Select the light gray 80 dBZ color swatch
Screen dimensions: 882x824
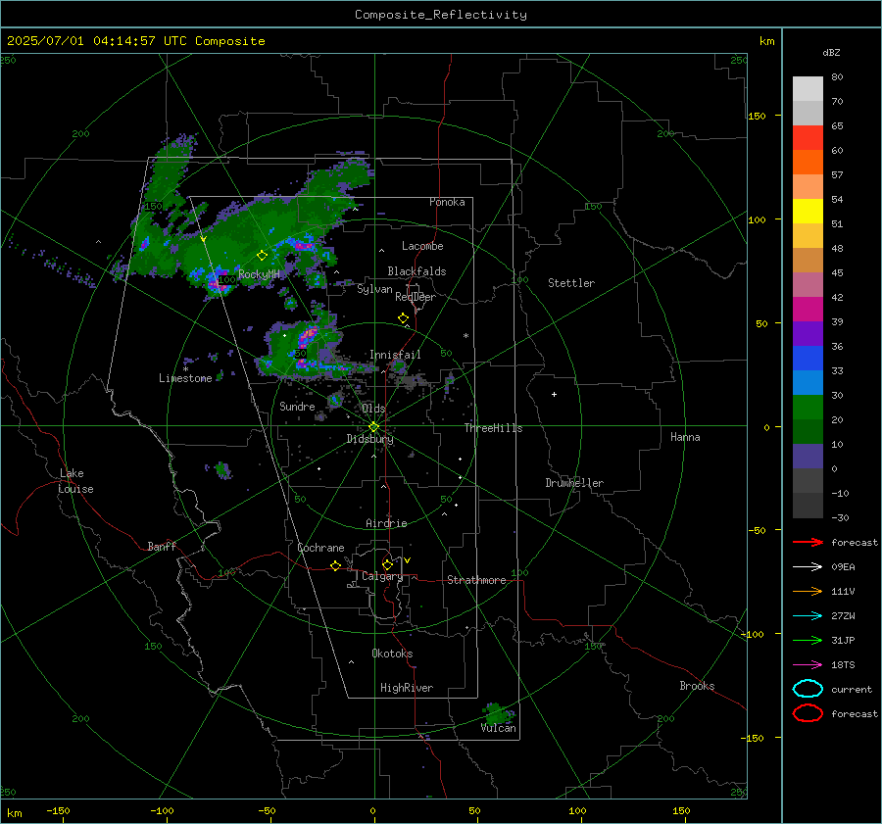pyautogui.click(x=808, y=89)
